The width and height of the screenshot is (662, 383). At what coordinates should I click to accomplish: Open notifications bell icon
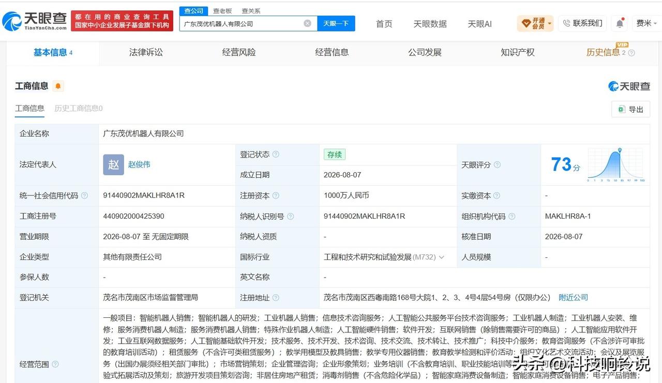[x=620, y=23]
